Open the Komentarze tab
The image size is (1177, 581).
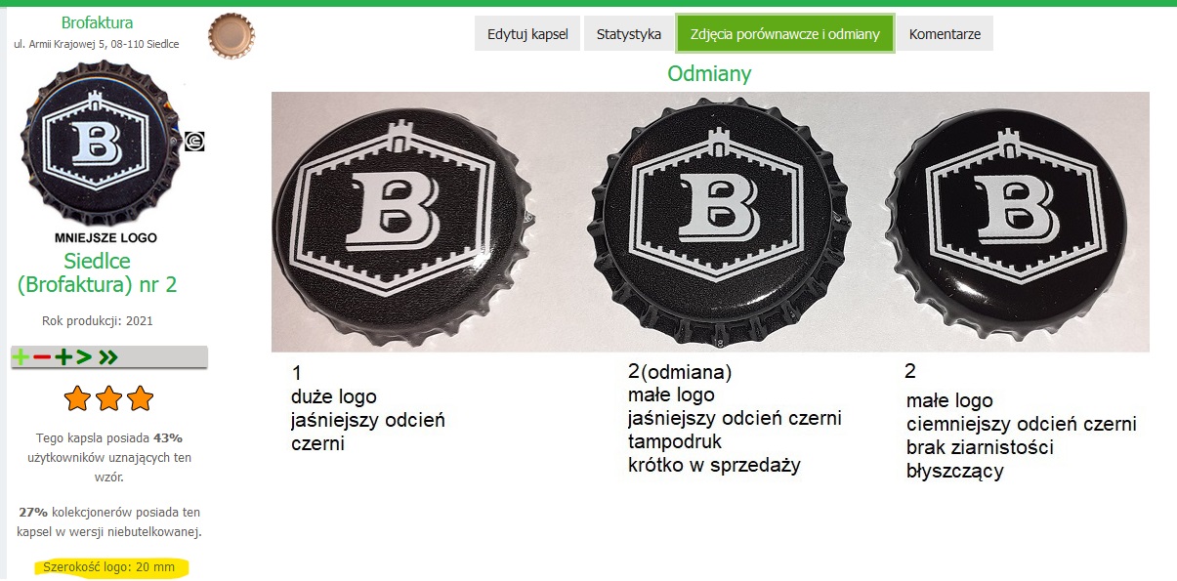click(945, 34)
